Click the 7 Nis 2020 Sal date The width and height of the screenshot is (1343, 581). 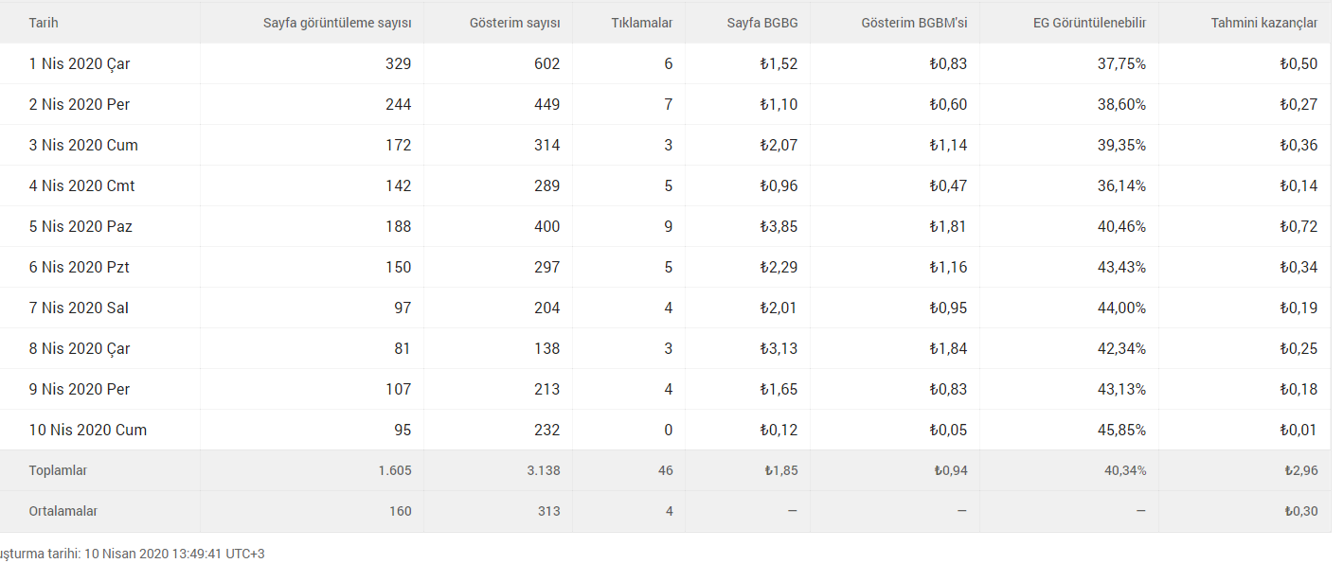click(x=79, y=308)
